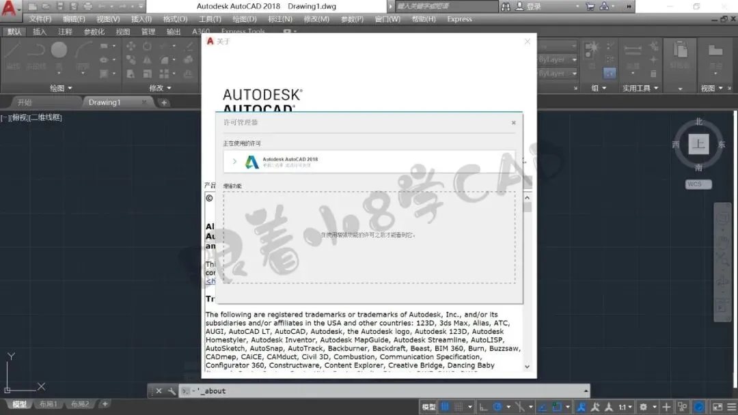
Task: Click the about dialog scrollbar down arrow
Action: click(527, 367)
